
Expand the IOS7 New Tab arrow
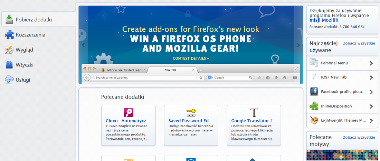371,78
